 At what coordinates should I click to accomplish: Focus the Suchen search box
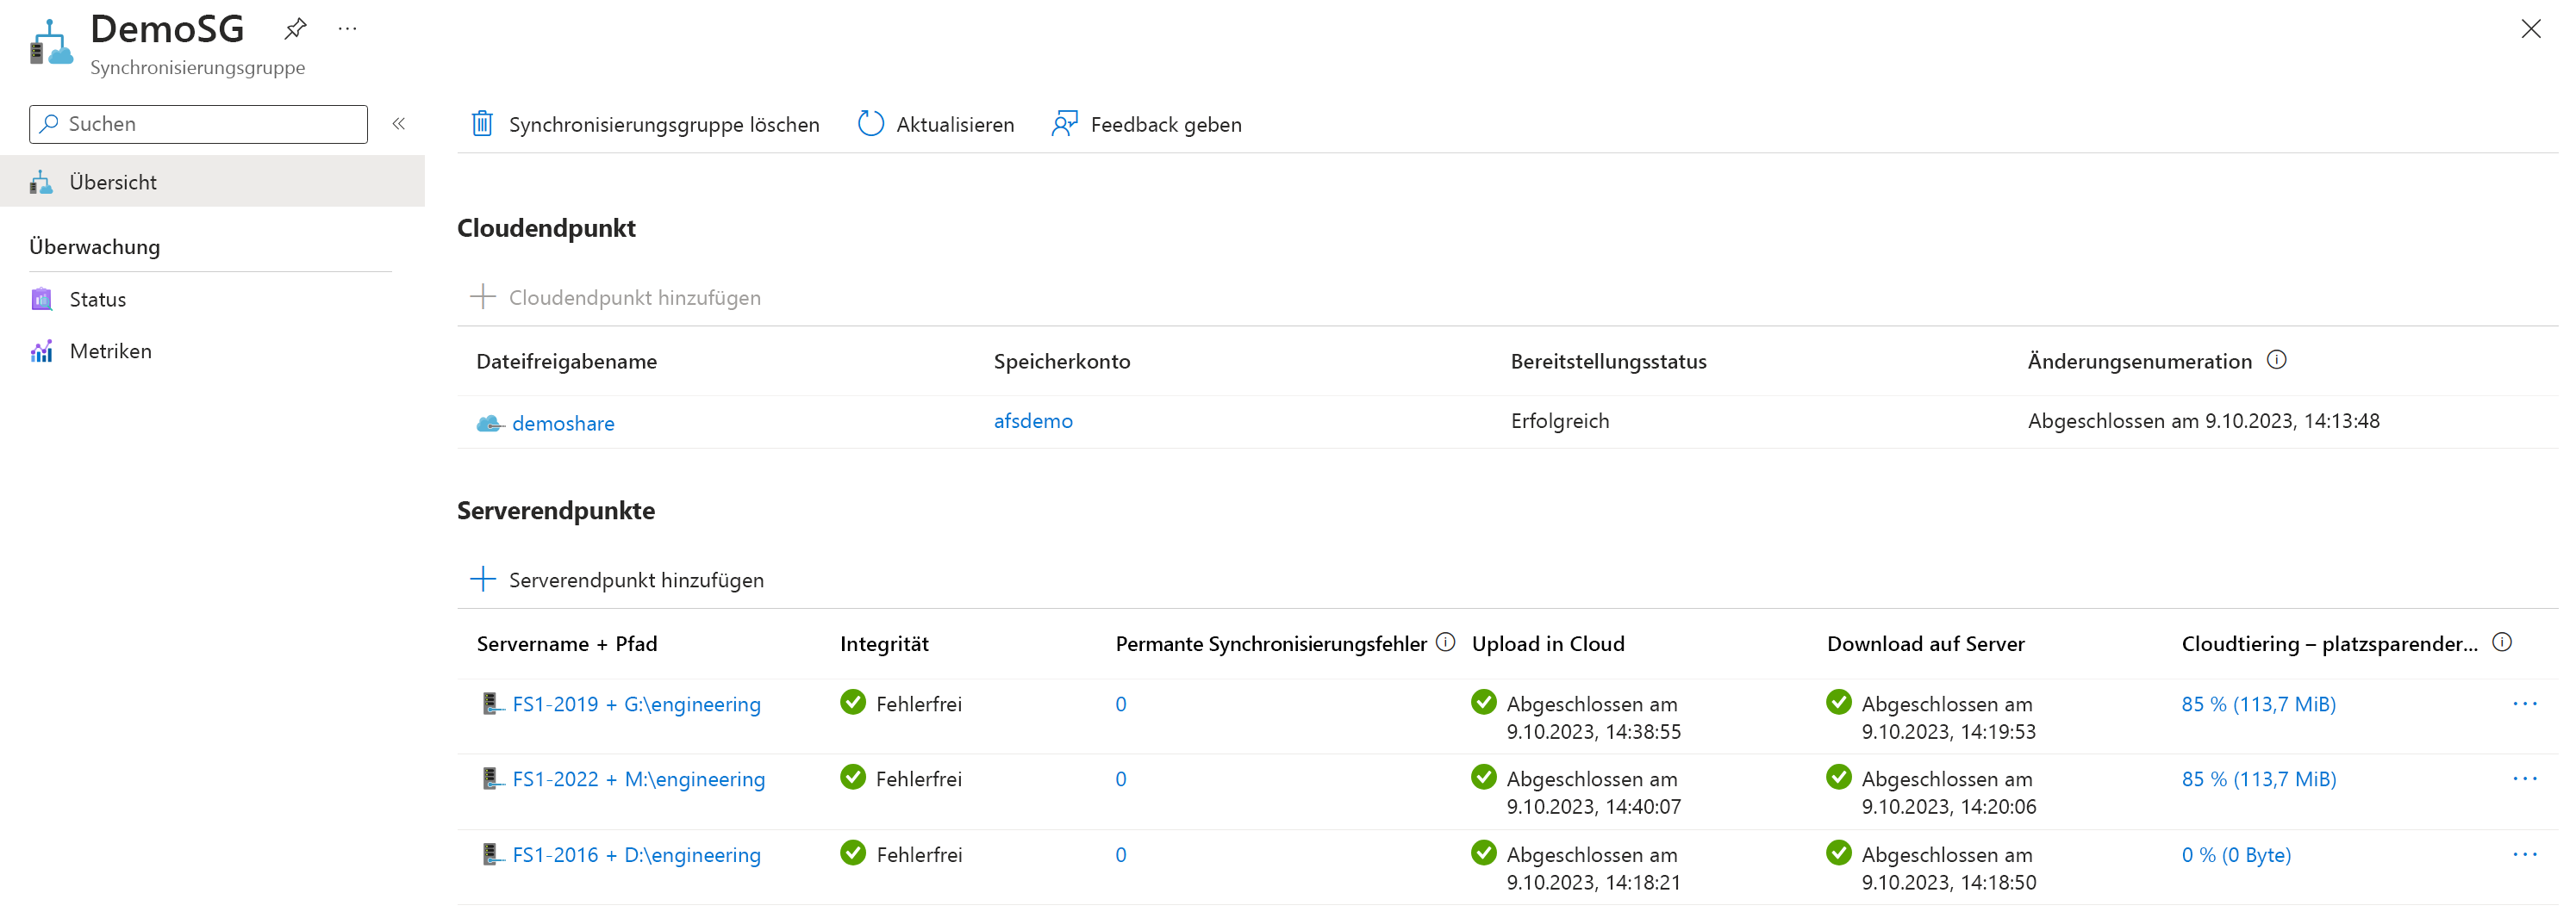tap(198, 124)
